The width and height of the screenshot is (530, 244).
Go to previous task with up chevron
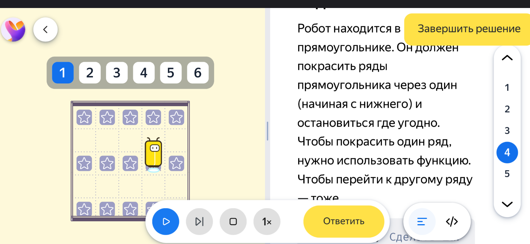click(507, 58)
